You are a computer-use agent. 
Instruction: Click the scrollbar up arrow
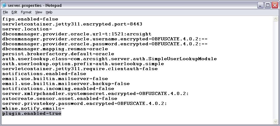pos(276,19)
